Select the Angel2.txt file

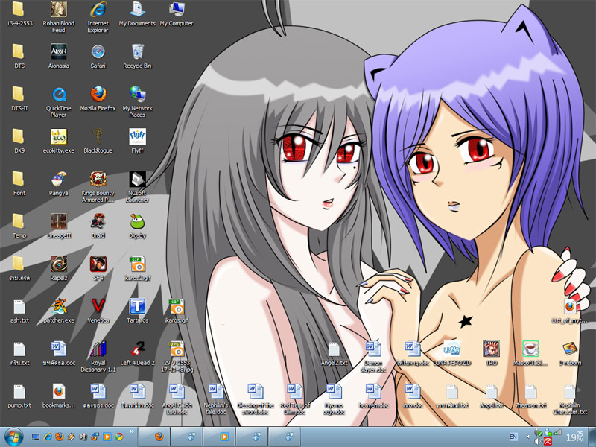click(334, 353)
